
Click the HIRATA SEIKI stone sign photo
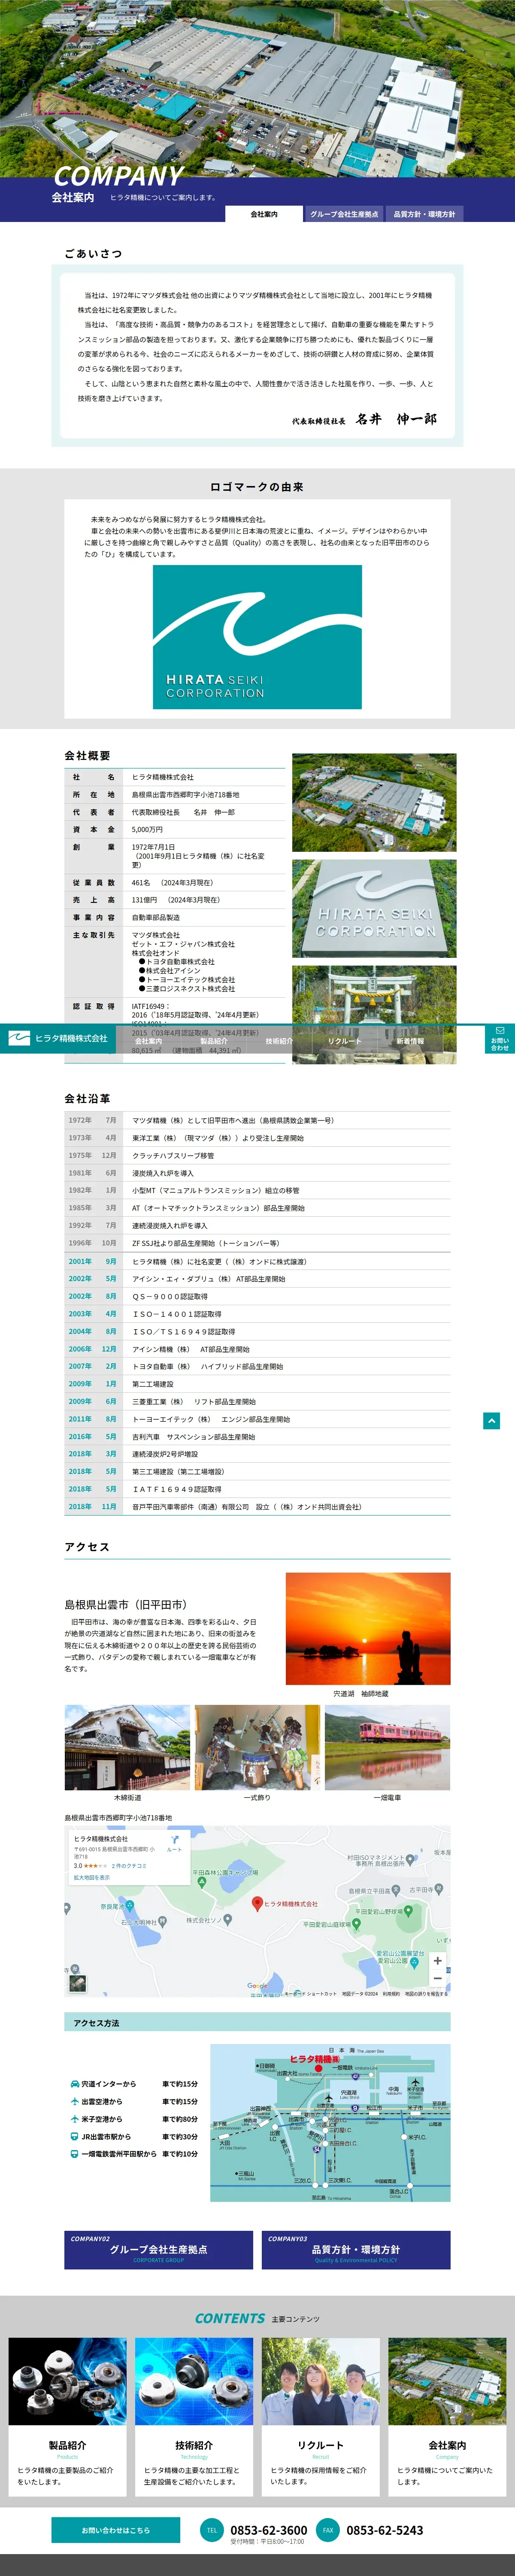point(374,908)
